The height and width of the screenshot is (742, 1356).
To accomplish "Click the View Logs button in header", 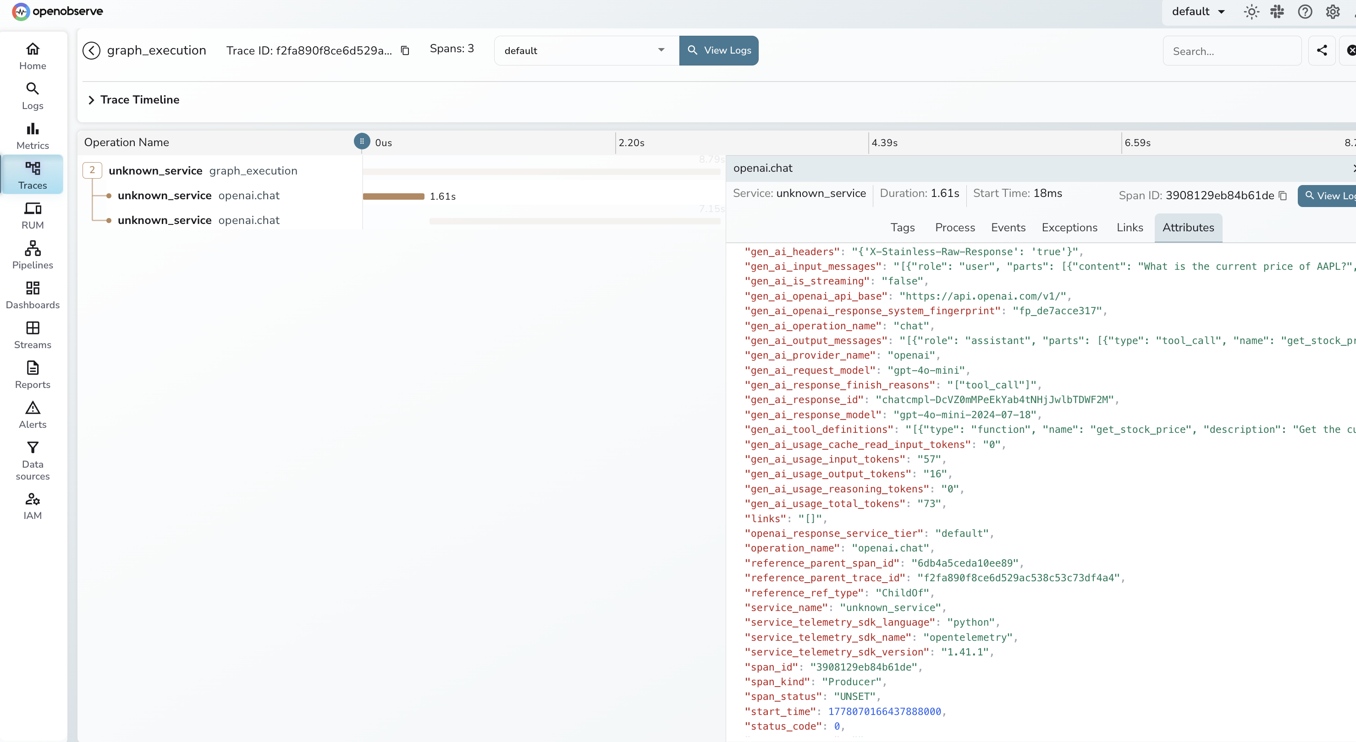I will [718, 50].
